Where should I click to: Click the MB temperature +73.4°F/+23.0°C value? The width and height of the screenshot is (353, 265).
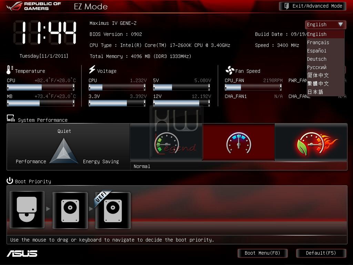[x=55, y=97]
